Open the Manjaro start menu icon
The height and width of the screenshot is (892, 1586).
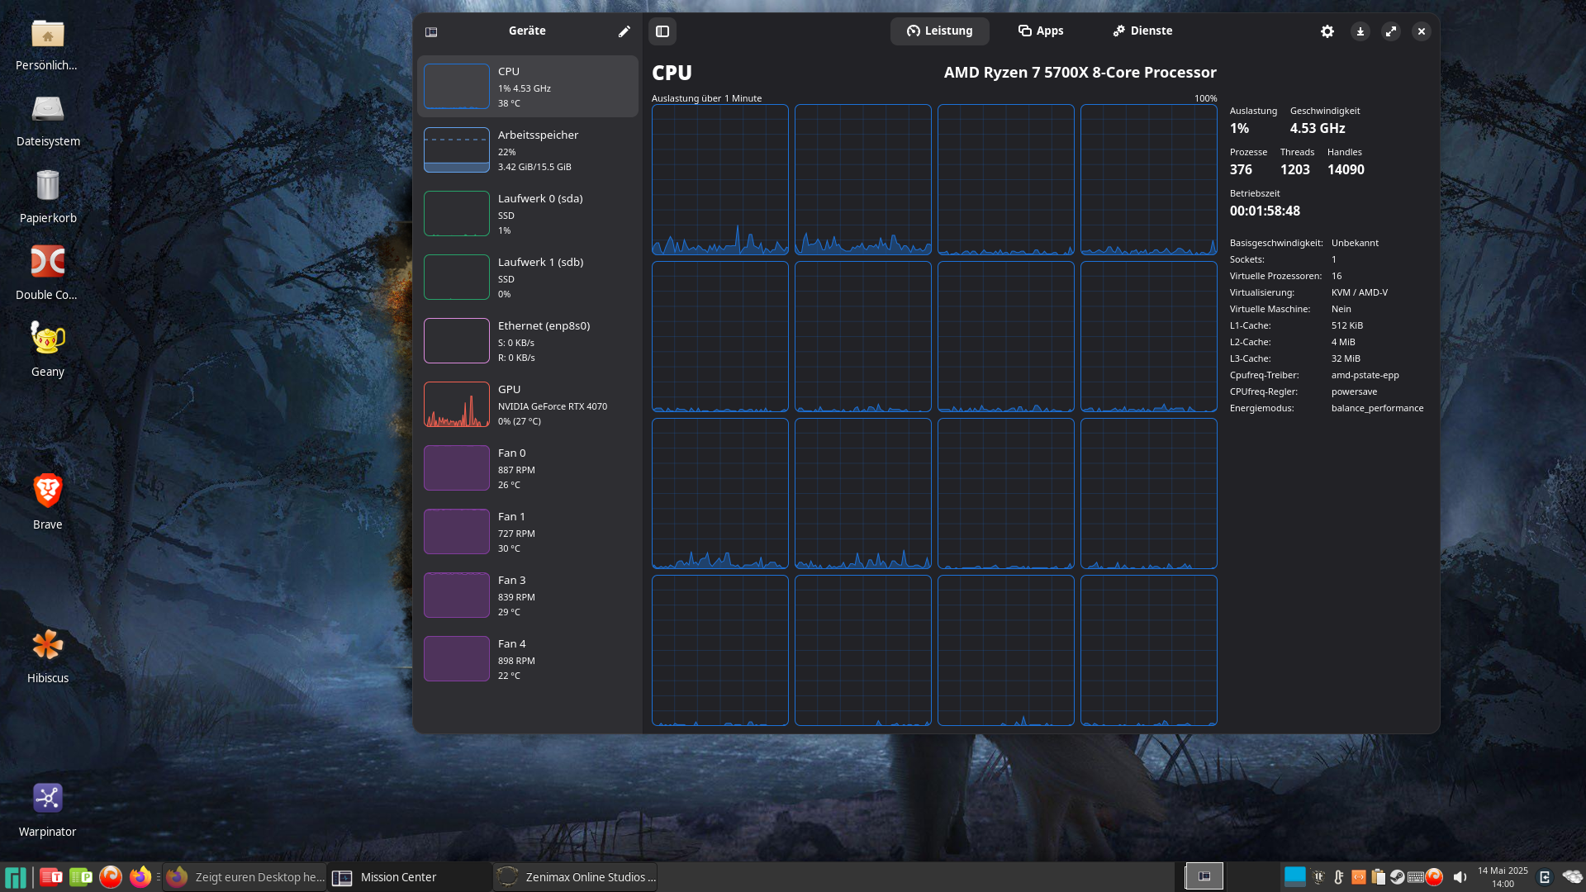point(16,876)
